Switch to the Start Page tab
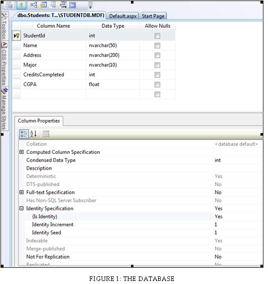The width and height of the screenshot is (268, 284). pyautogui.click(x=153, y=16)
